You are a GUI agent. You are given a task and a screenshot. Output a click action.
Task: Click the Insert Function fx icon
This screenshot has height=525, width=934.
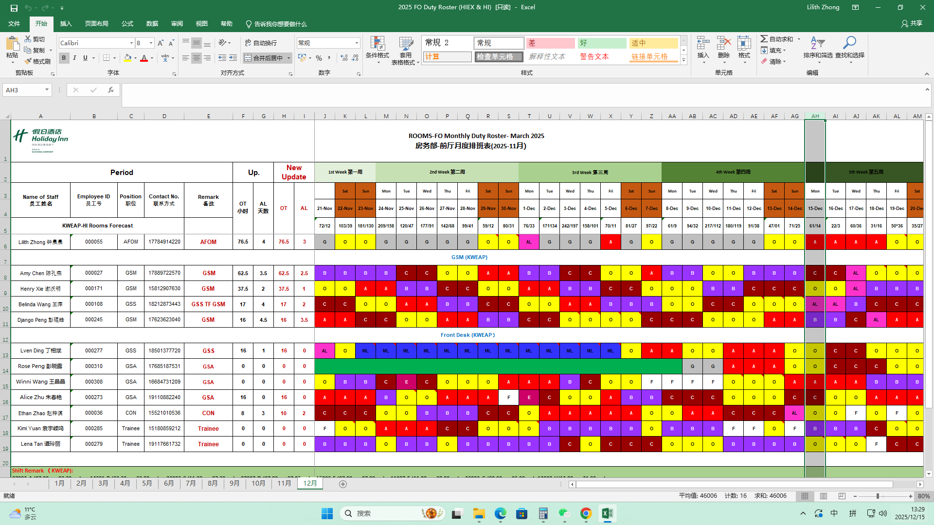[x=111, y=90]
